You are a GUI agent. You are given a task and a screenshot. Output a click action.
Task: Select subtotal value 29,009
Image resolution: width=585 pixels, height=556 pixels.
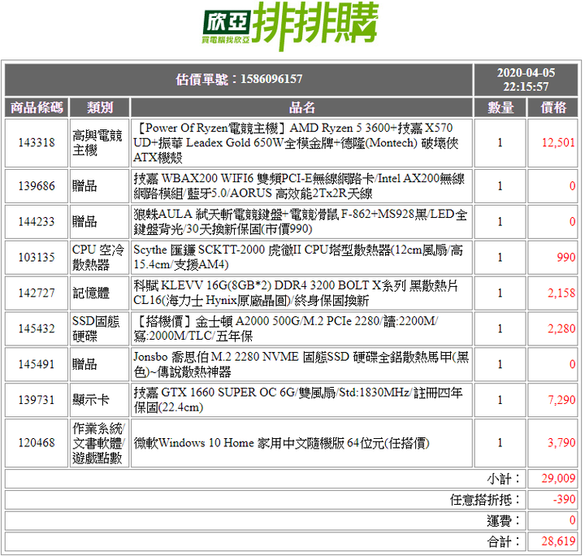(558, 479)
